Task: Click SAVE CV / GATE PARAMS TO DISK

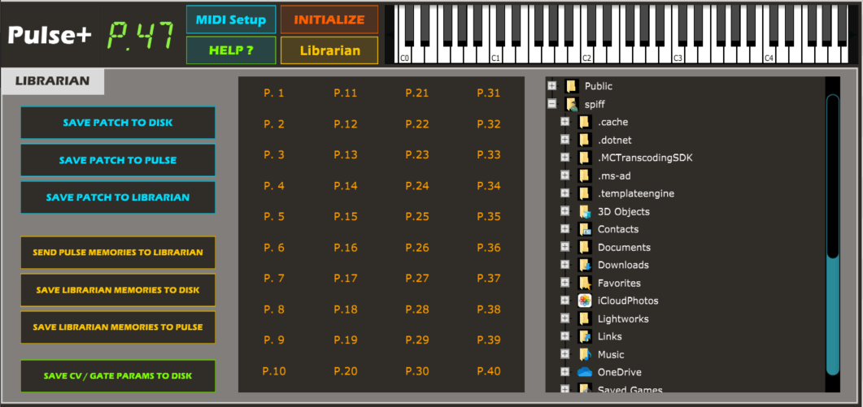Action: [118, 376]
